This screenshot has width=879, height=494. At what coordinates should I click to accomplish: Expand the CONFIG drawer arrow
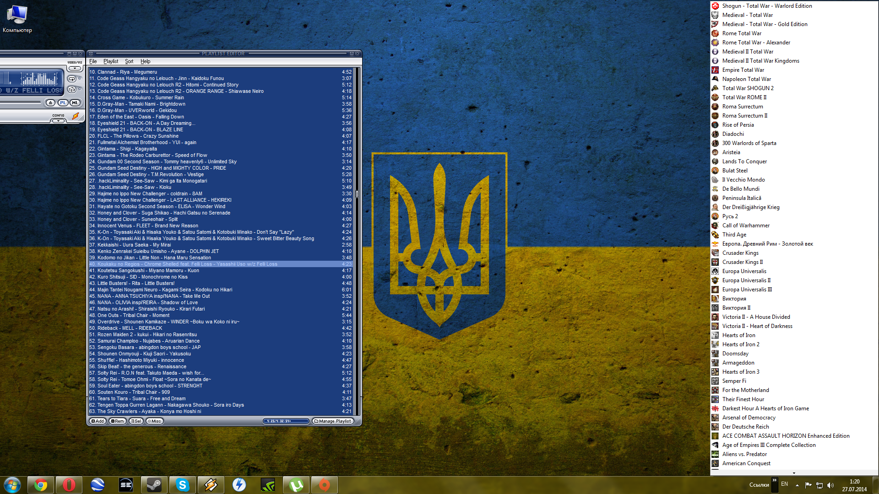tap(58, 121)
